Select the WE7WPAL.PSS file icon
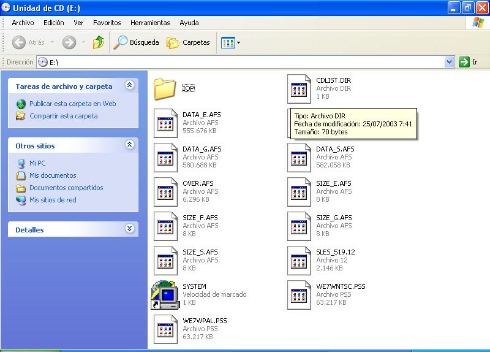 pyautogui.click(x=165, y=330)
